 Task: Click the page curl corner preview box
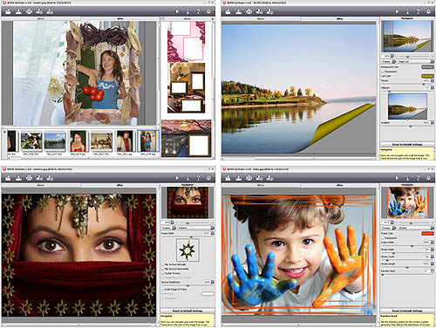pos(407,106)
